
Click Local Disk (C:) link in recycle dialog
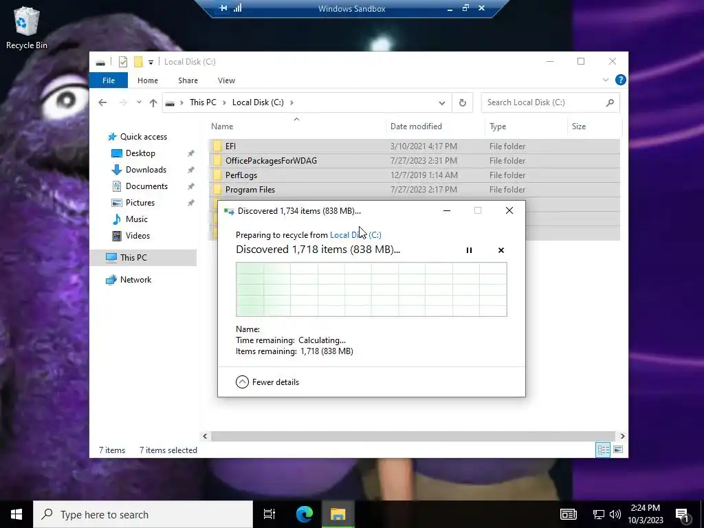pyautogui.click(x=355, y=235)
